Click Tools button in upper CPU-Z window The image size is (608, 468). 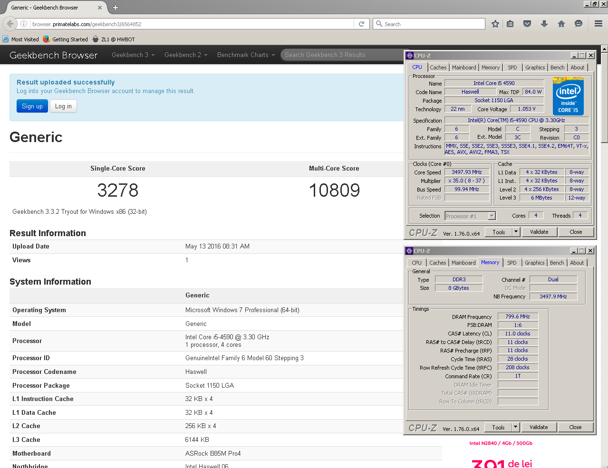click(499, 232)
